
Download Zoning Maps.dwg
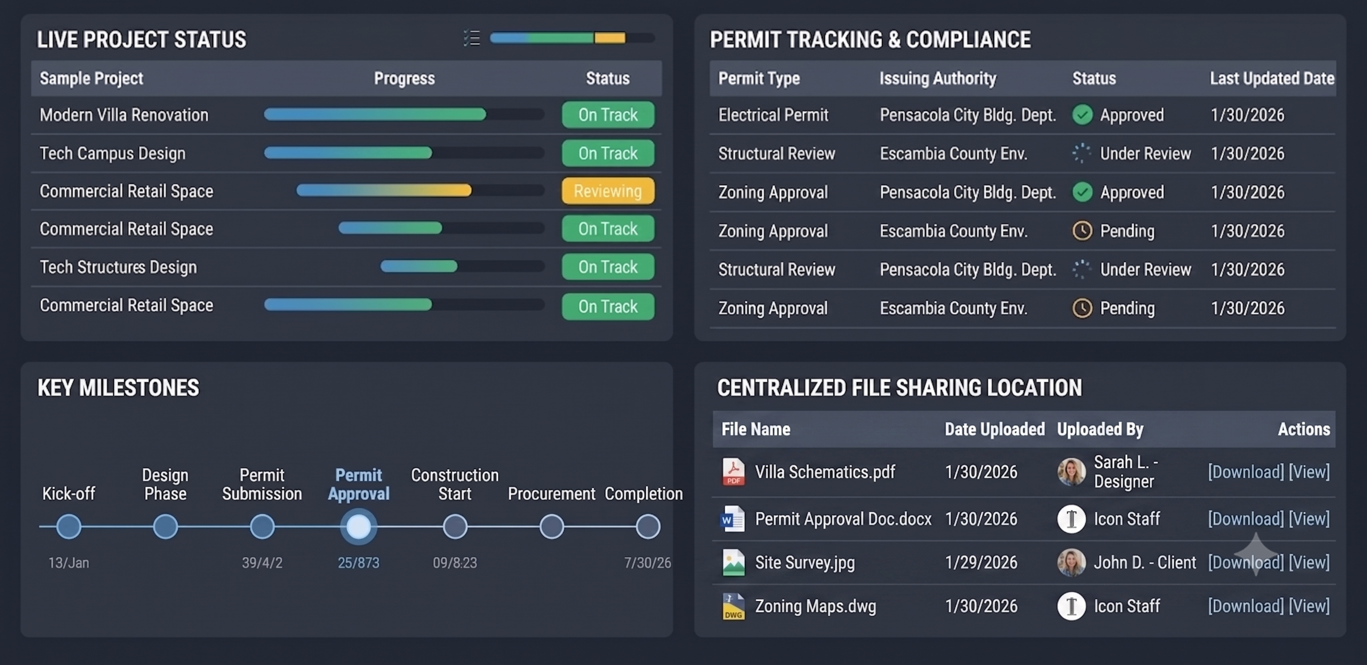click(x=1246, y=606)
